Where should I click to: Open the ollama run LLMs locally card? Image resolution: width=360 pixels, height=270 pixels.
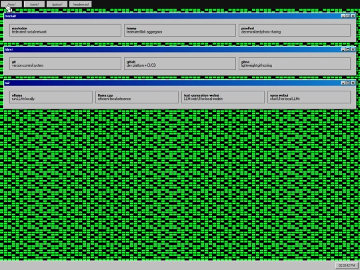51,97
